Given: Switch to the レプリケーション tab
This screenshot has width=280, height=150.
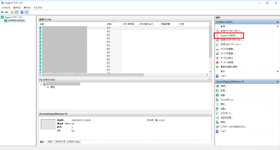Looking at the screenshot, I should pyautogui.click(x=74, y=142).
